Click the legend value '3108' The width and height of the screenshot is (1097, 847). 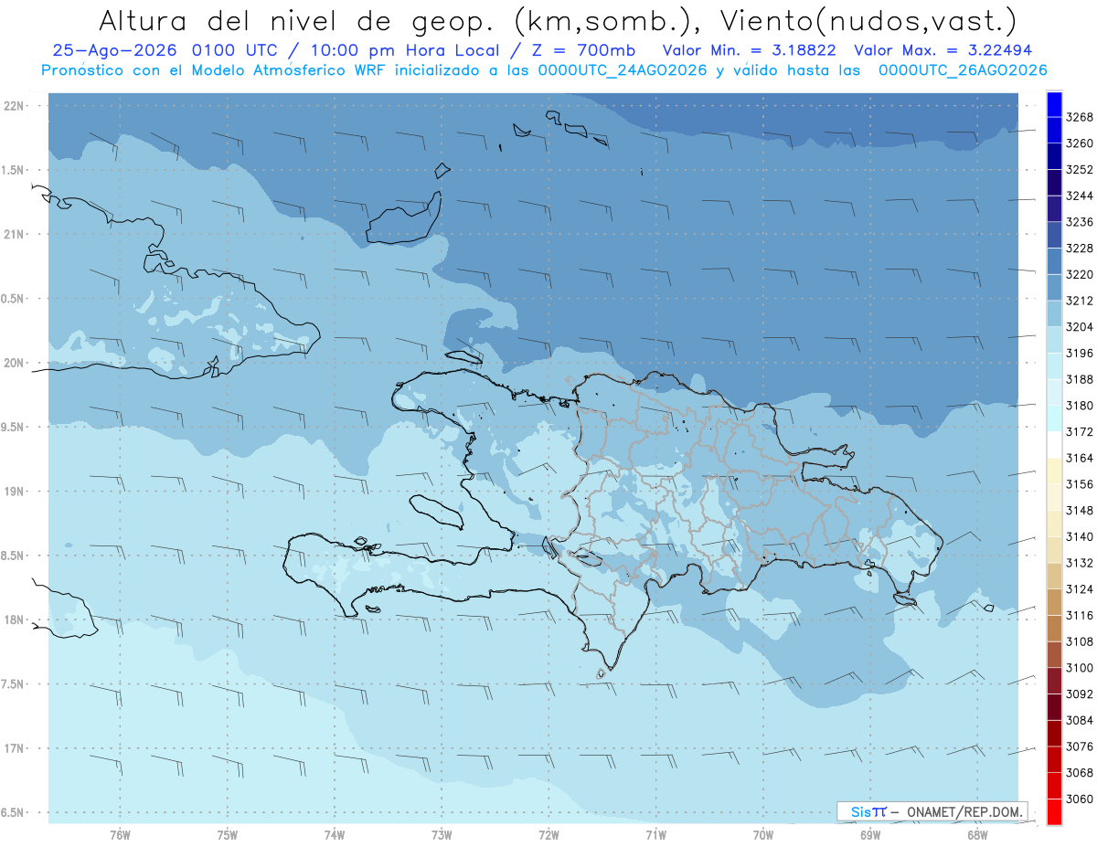(x=1080, y=641)
